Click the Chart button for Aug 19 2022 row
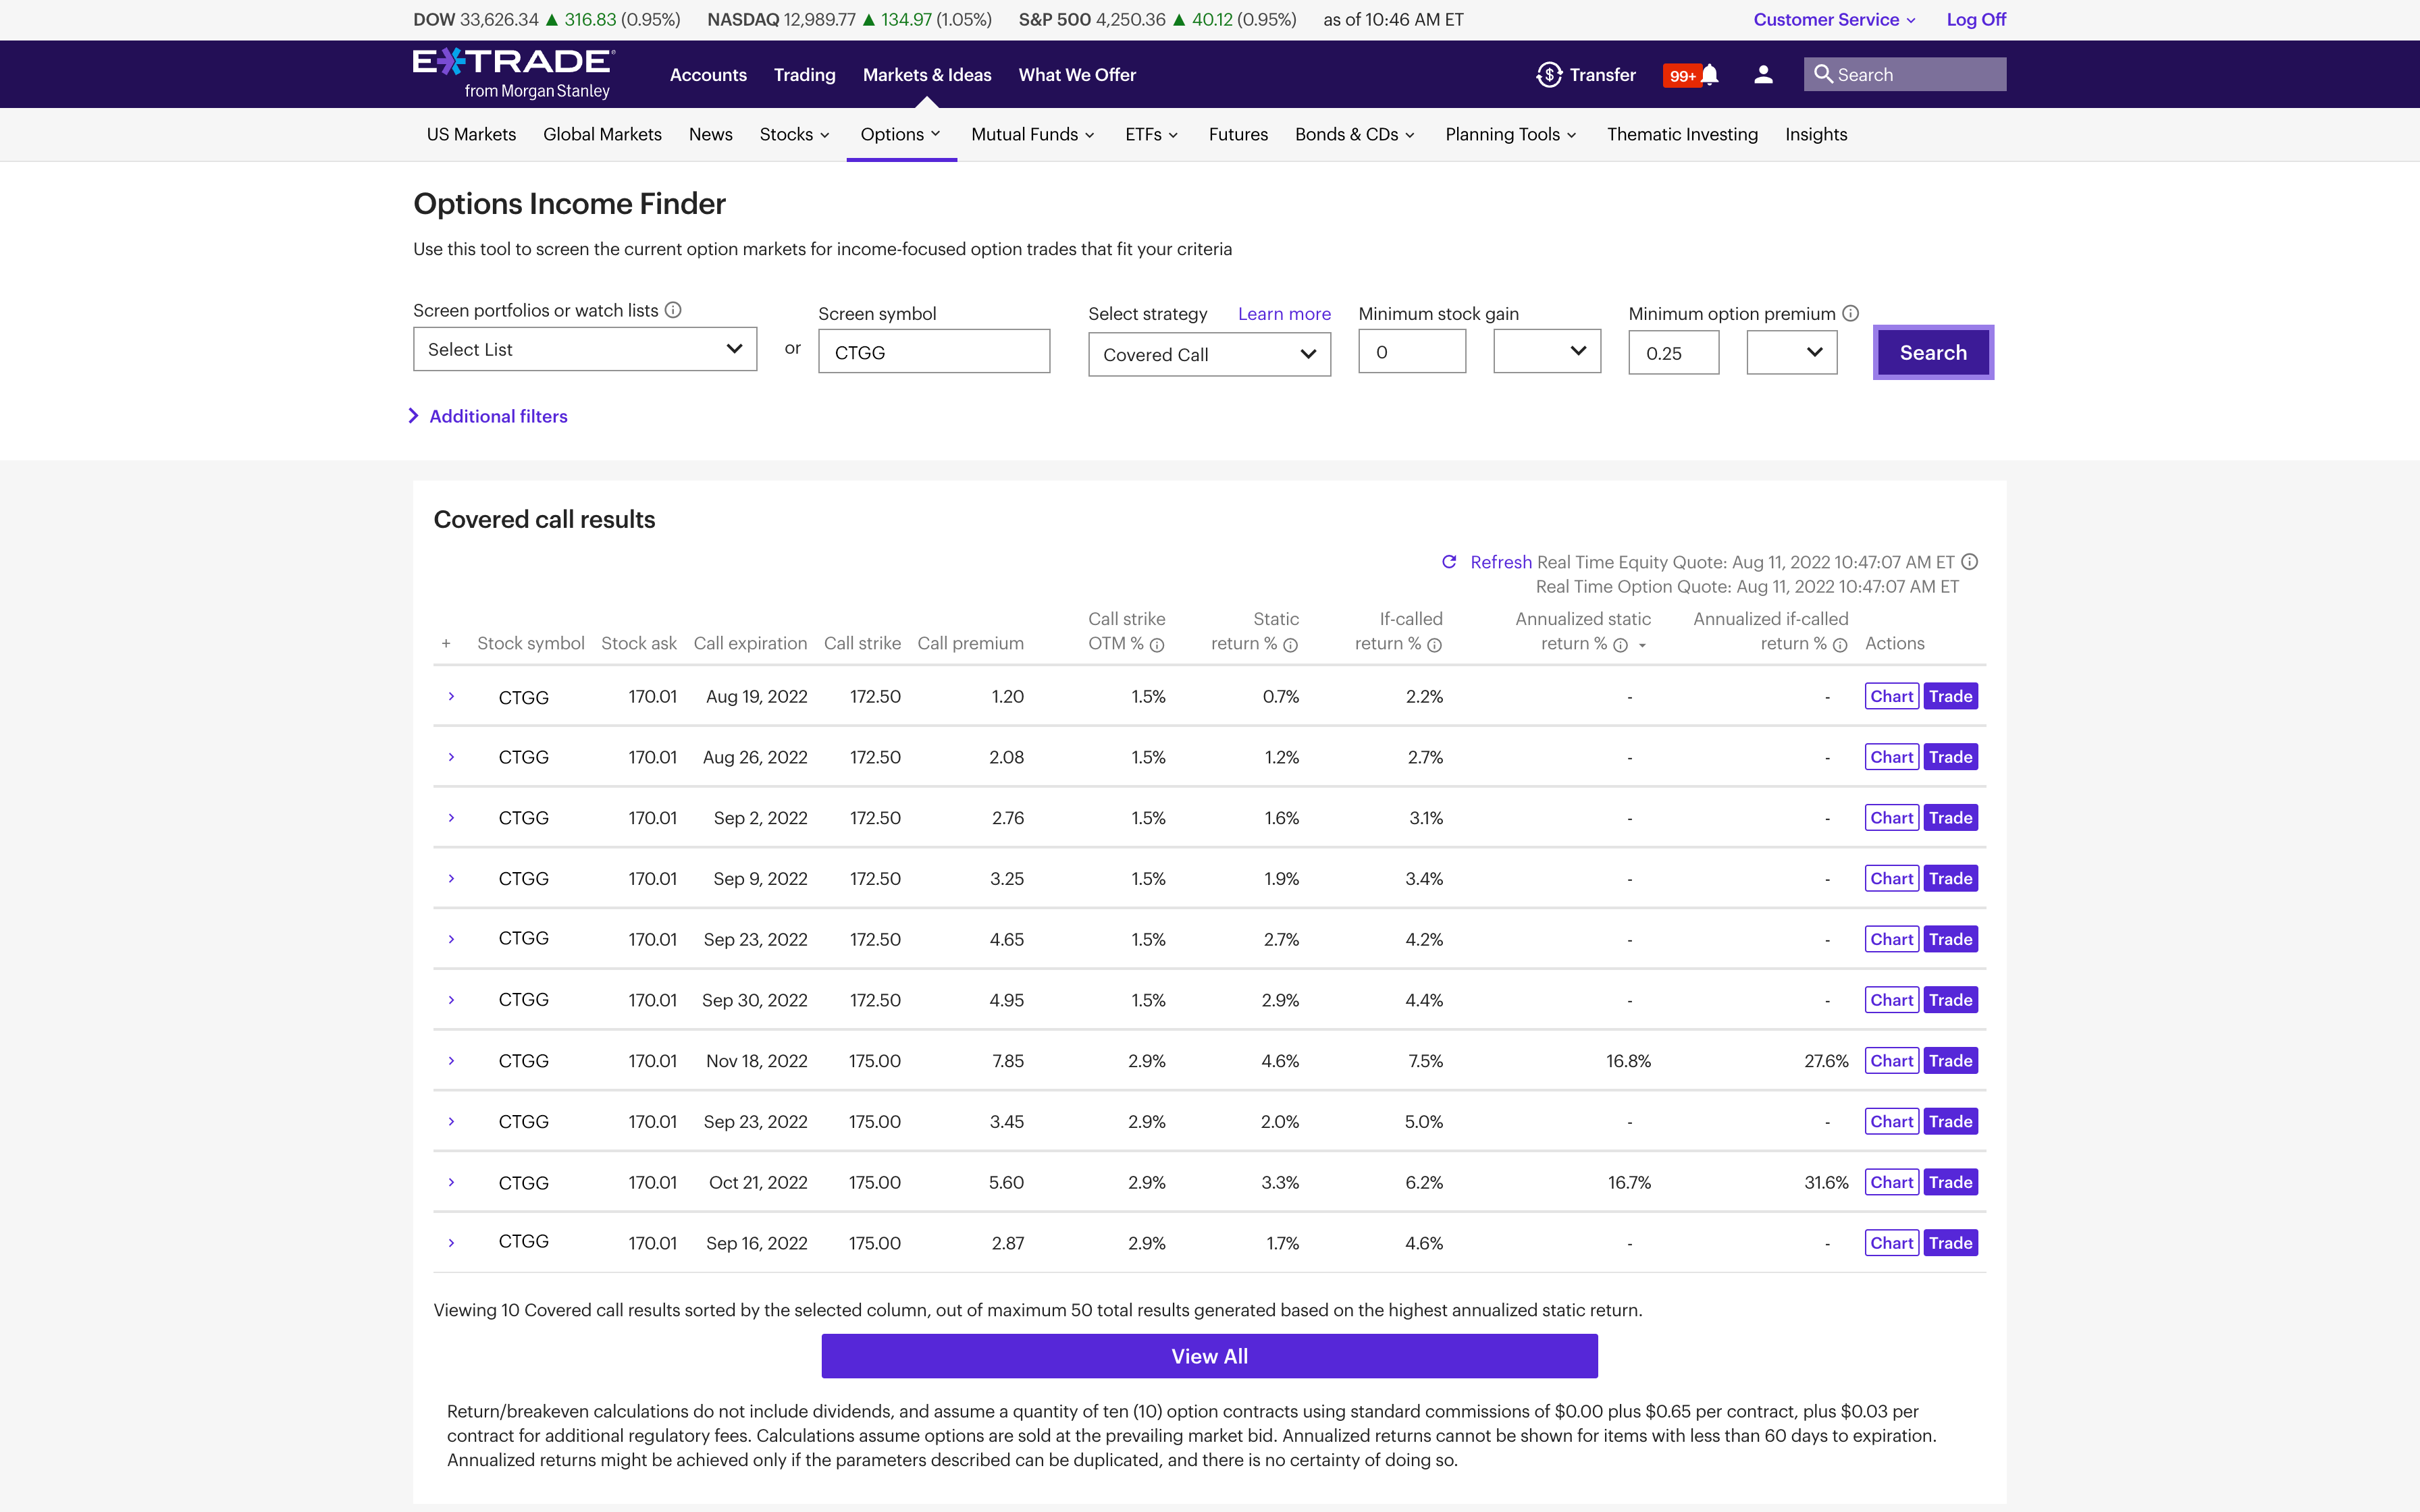2420x1512 pixels. (1891, 695)
